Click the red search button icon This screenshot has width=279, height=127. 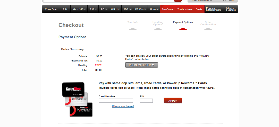tap(178, 1)
